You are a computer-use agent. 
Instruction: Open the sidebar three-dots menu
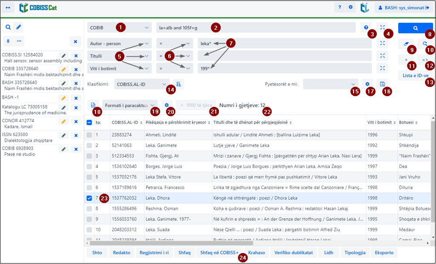[19, 41]
